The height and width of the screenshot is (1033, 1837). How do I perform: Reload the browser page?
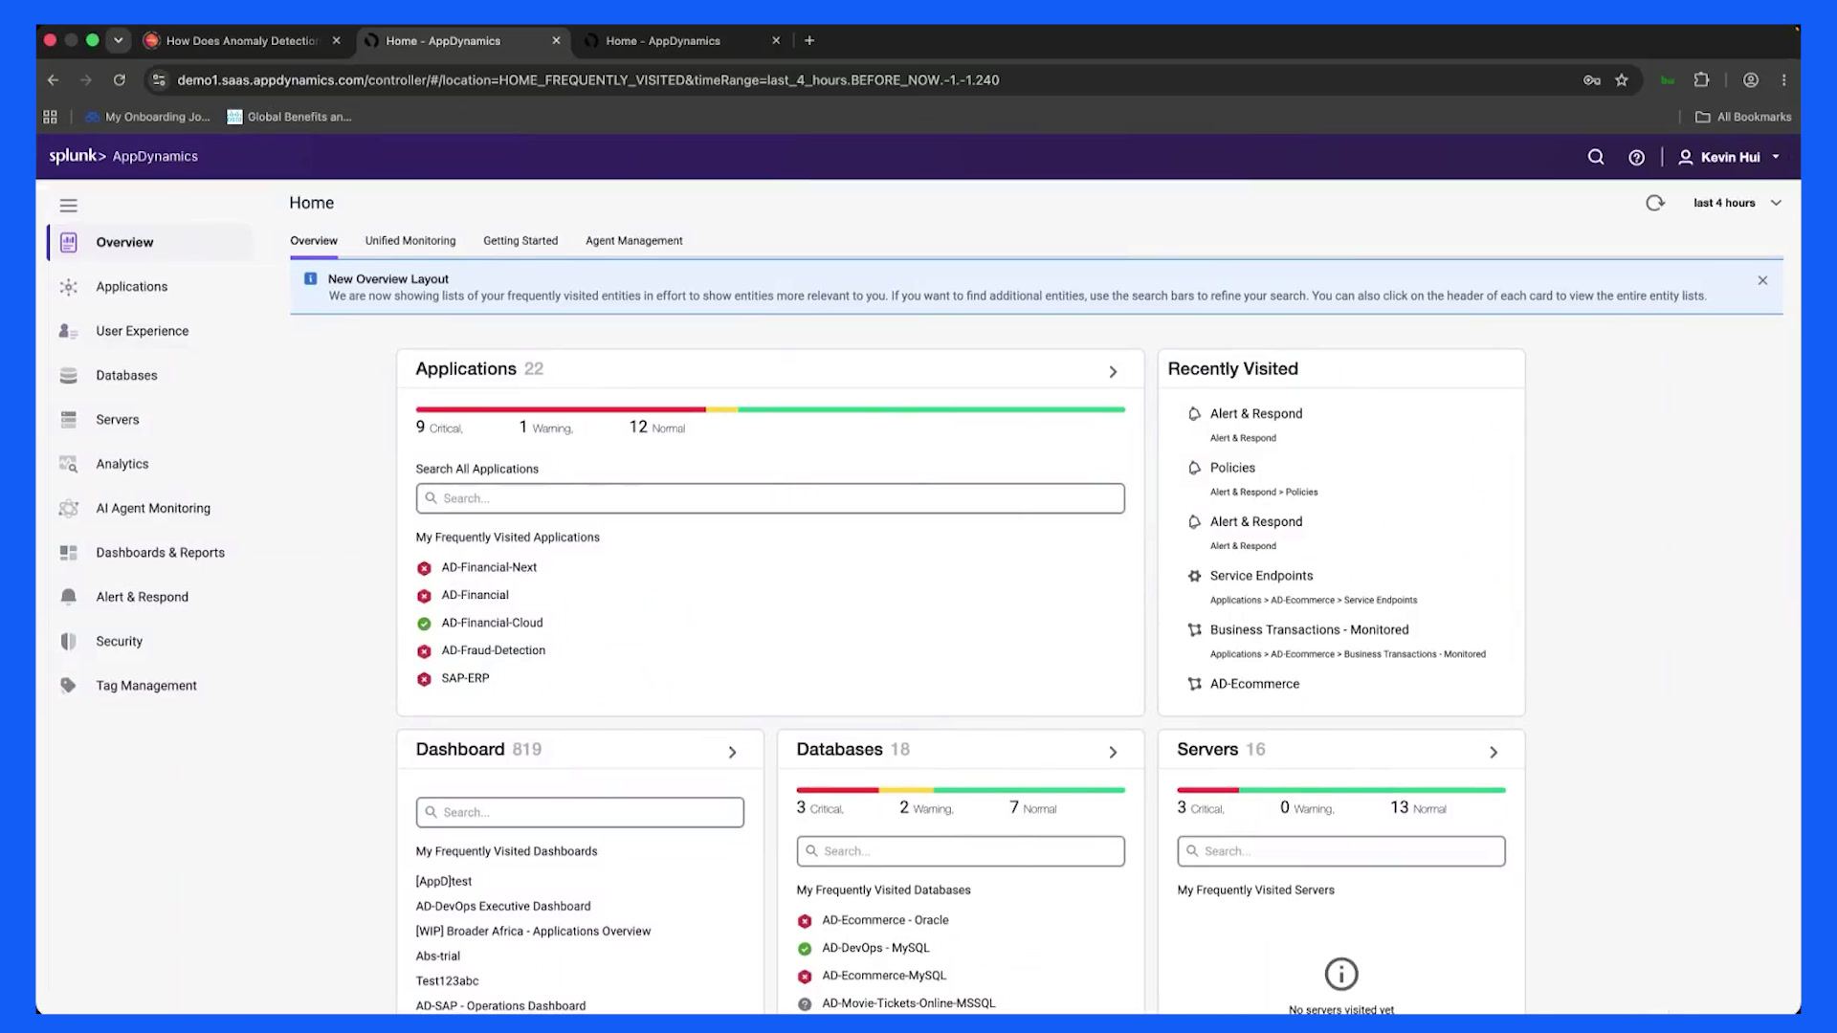119,80
